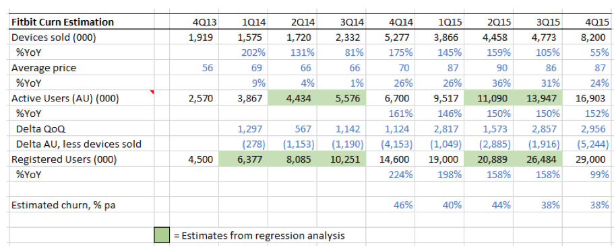Screen dimensions: 614x246
Task: Select the 4Q13 column header cell
Action: click(x=194, y=22)
